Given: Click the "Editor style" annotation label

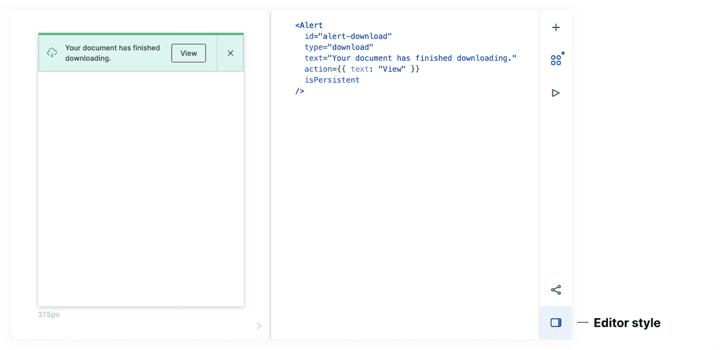Looking at the screenshot, I should coord(627,323).
